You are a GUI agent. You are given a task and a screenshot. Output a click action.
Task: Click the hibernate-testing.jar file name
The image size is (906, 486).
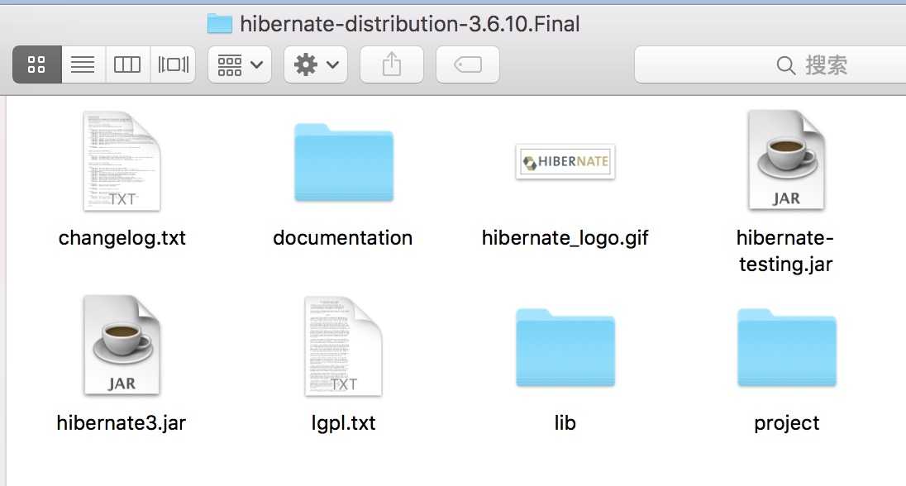coord(785,250)
